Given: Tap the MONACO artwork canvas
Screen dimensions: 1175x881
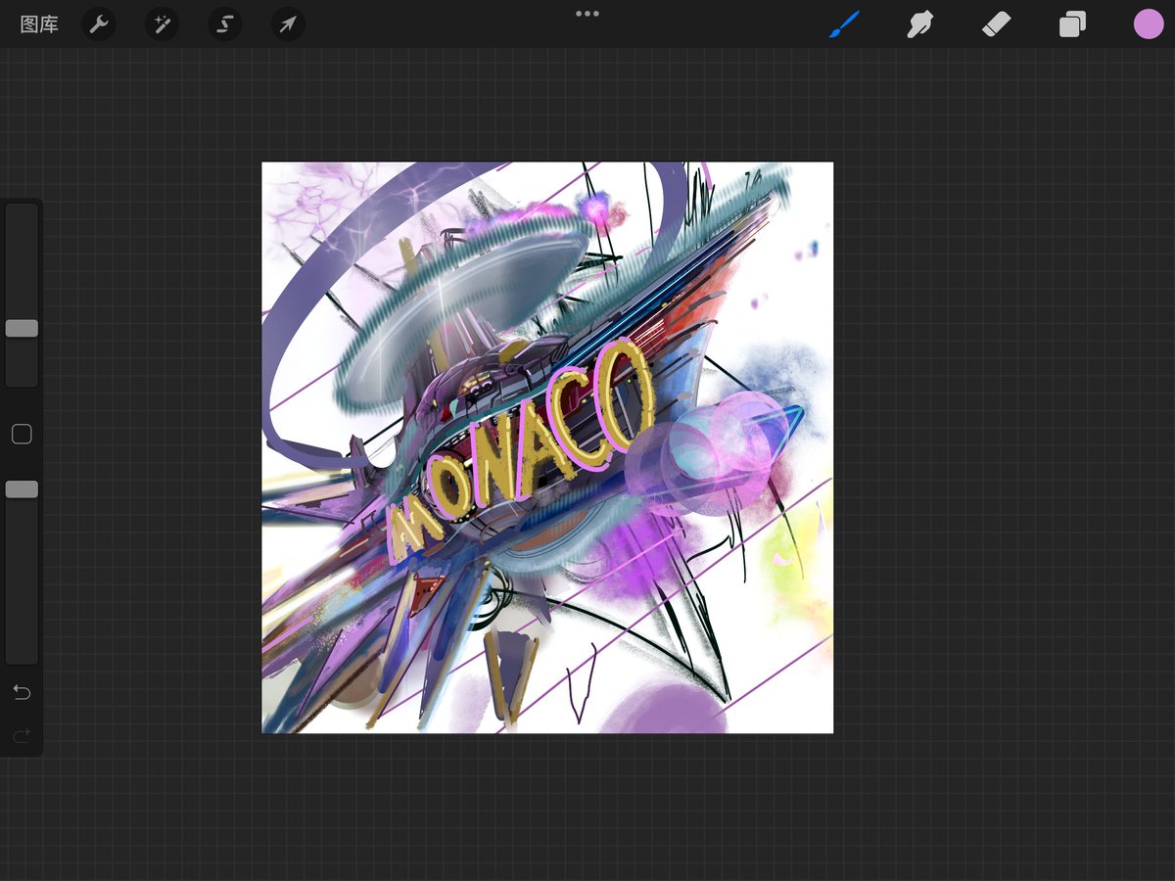Looking at the screenshot, I should pyautogui.click(x=547, y=447).
